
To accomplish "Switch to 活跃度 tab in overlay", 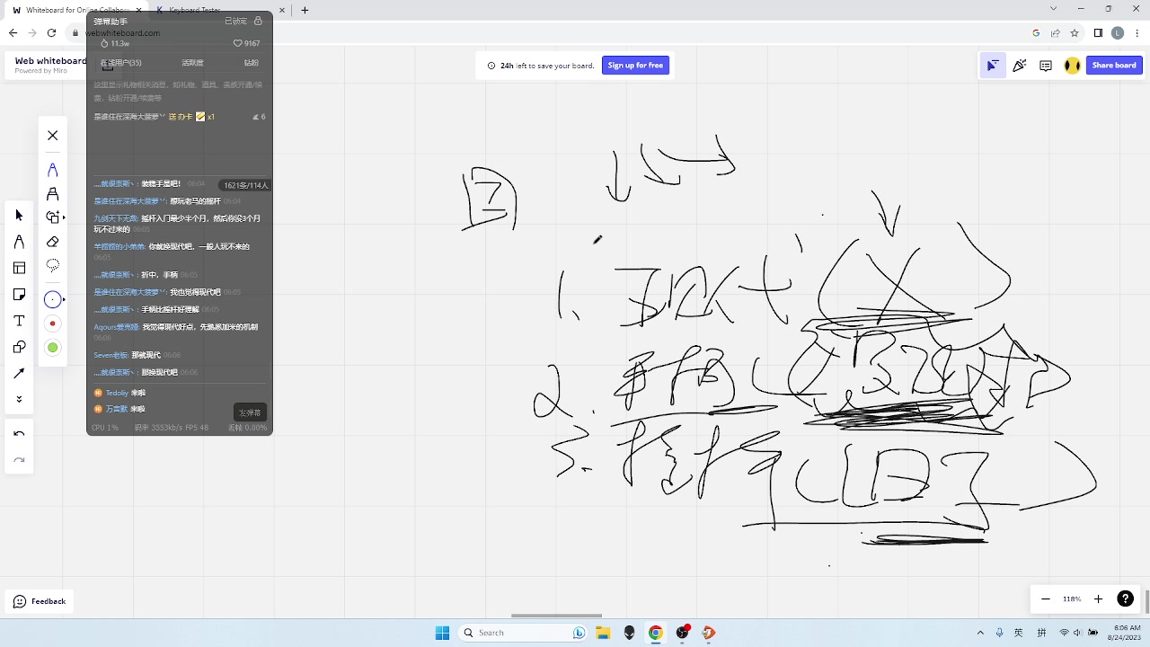I will point(192,63).
